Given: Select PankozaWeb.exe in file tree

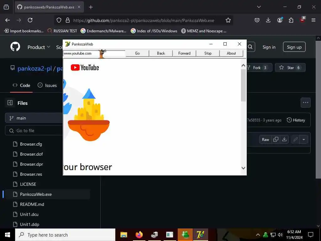Looking at the screenshot, I should (x=36, y=194).
